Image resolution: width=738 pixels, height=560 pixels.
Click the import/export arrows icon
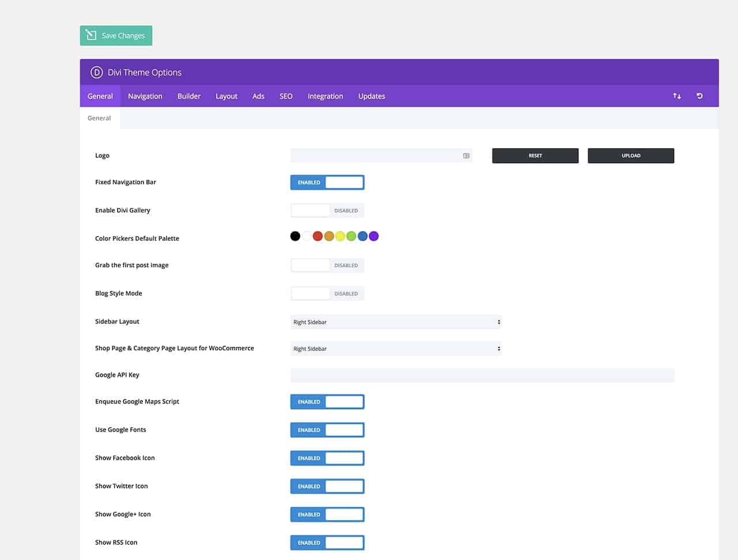point(677,96)
